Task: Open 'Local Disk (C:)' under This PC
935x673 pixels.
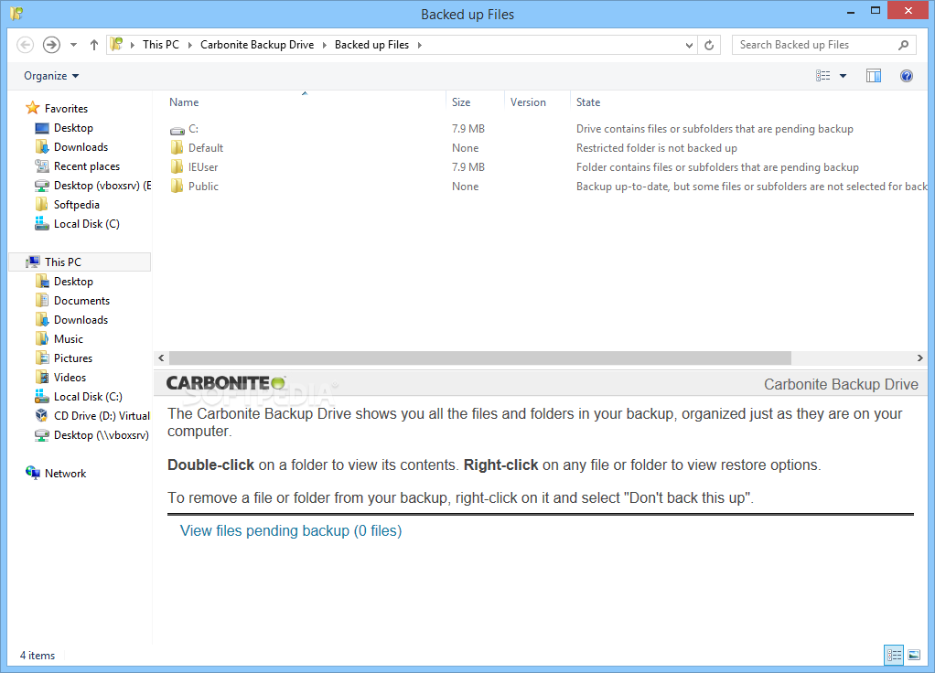Action: 88,397
